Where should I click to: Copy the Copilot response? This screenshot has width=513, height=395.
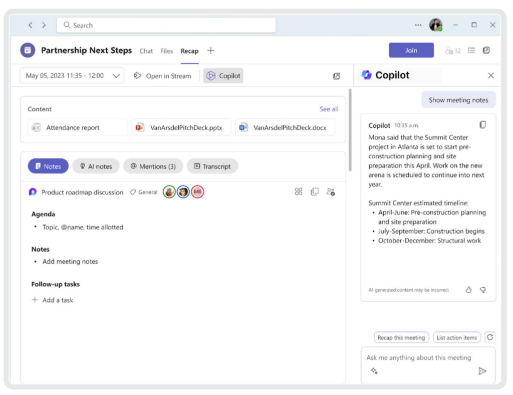(482, 125)
